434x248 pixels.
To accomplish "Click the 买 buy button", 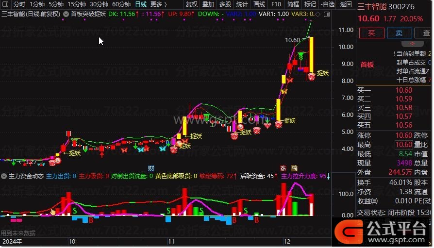I will click(x=371, y=33).
